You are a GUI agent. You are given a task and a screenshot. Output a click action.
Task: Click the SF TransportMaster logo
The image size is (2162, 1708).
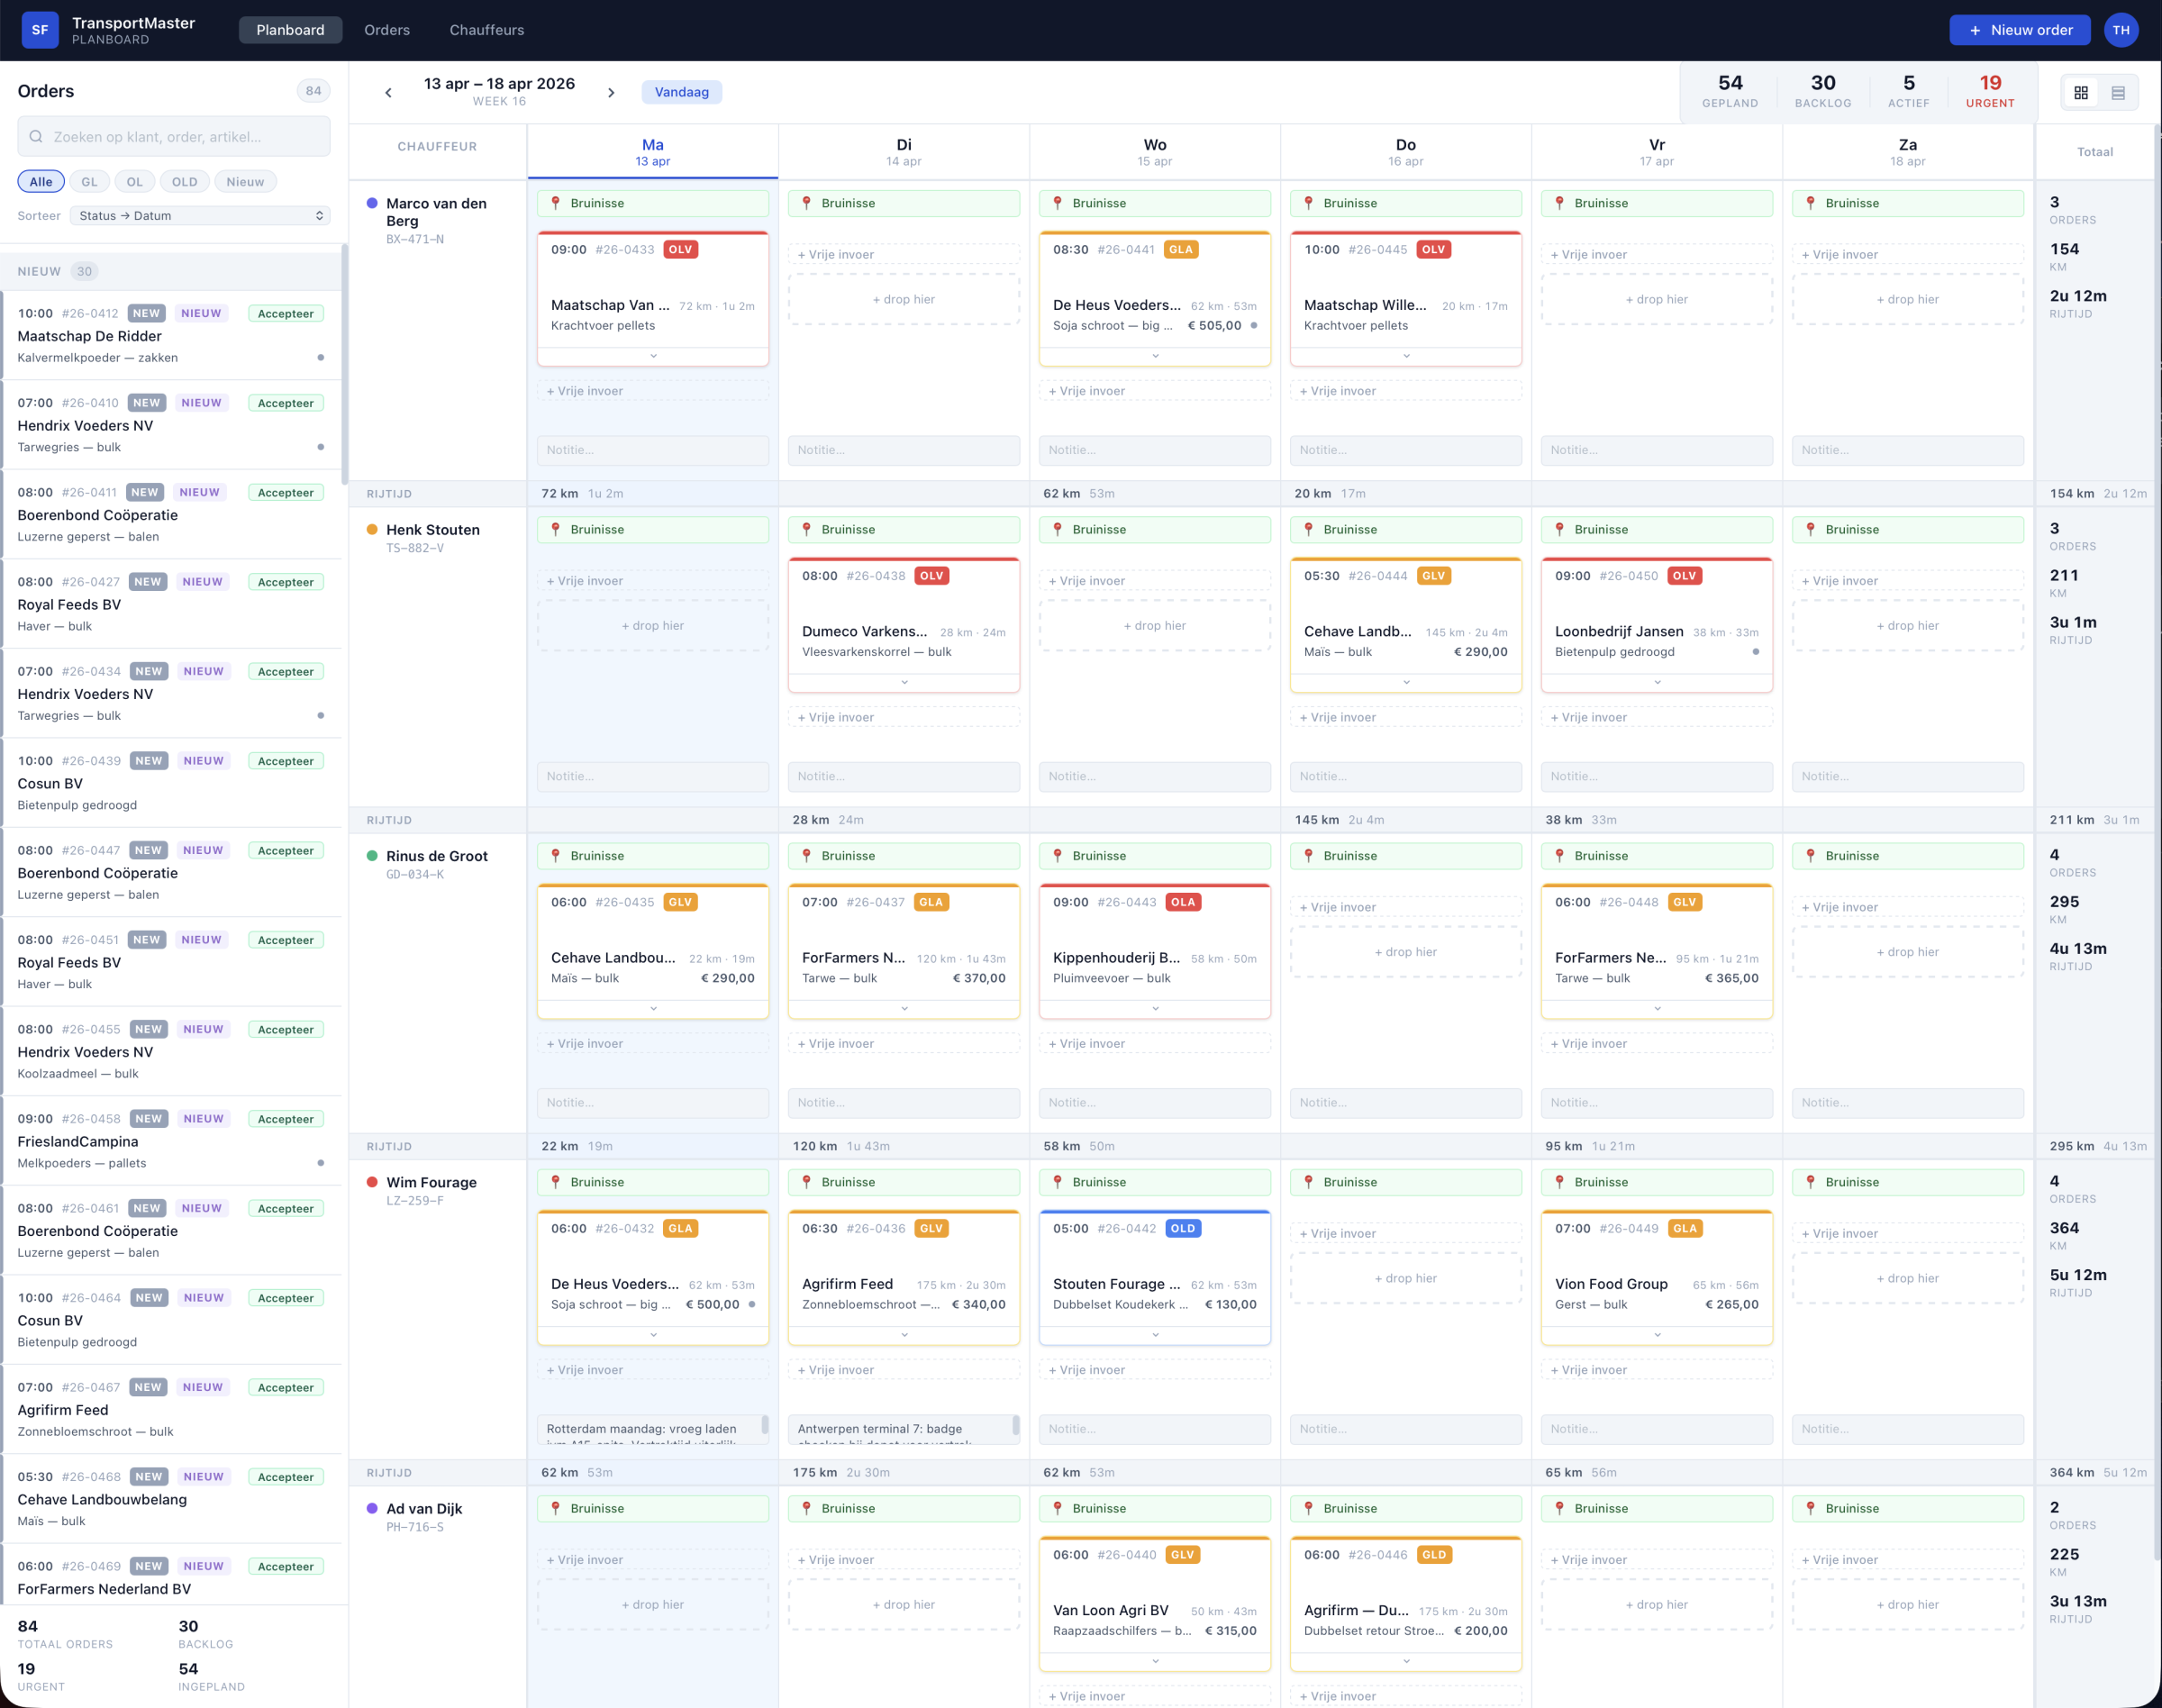40,30
